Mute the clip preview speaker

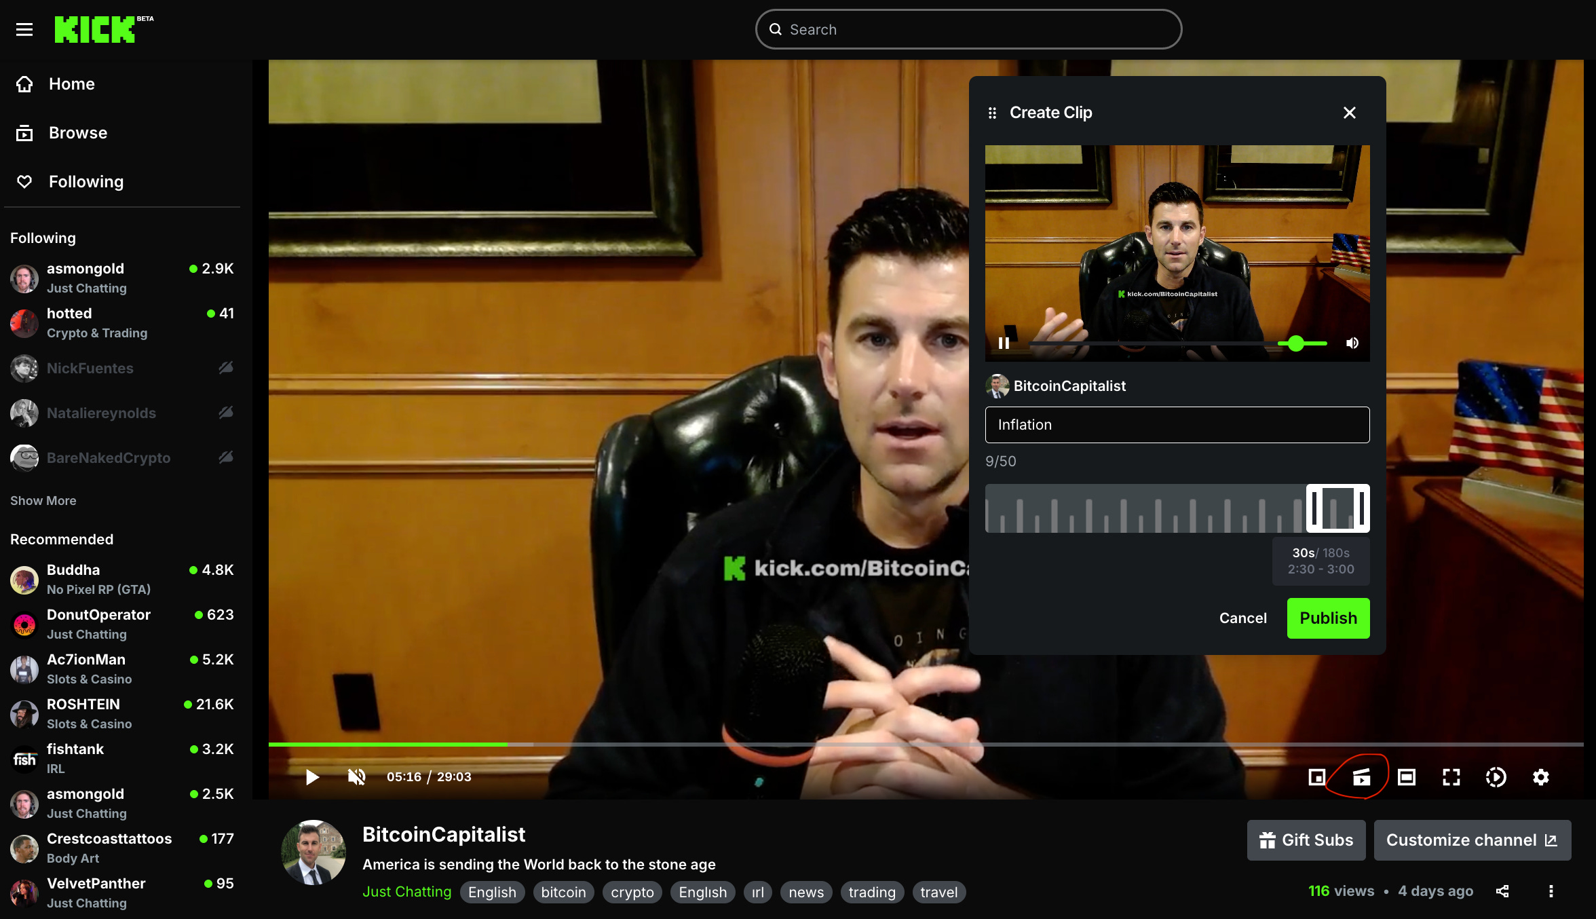(1352, 343)
